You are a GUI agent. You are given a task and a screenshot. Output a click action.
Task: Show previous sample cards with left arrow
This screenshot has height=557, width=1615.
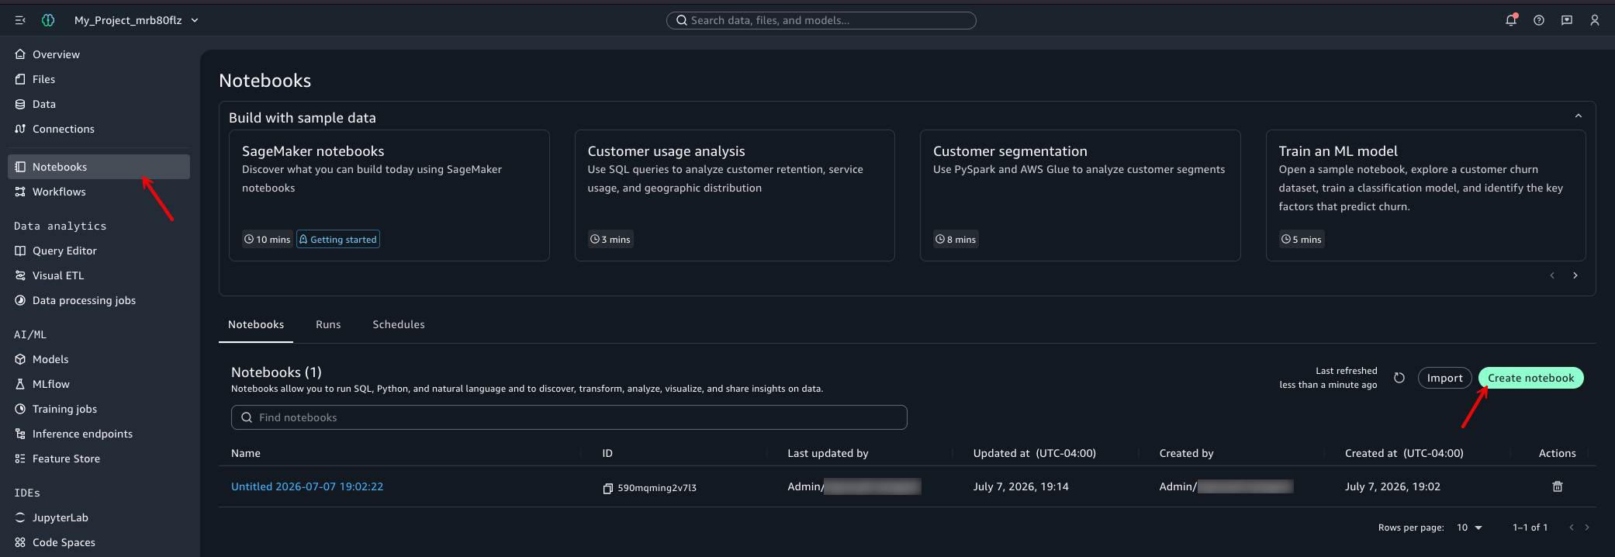pyautogui.click(x=1552, y=275)
